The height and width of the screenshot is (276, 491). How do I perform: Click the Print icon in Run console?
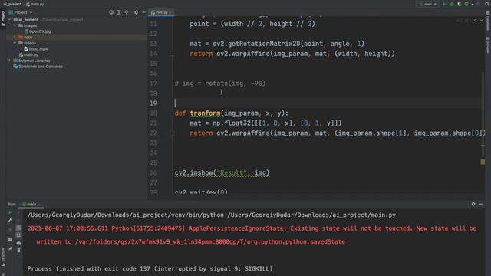coord(18,243)
